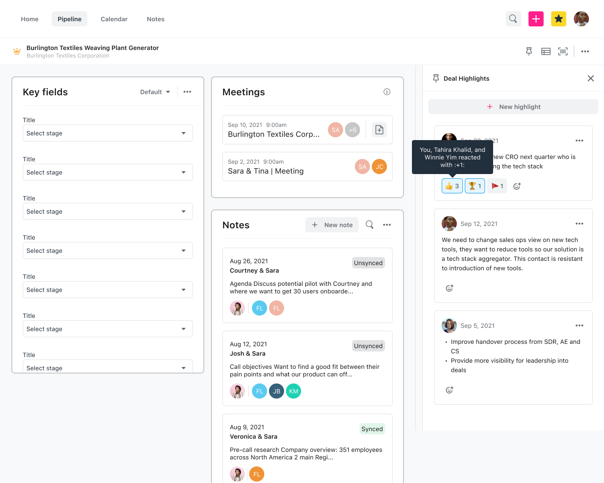Toggle the thumbs up reaction with 3
The image size is (604, 483).
tap(452, 186)
